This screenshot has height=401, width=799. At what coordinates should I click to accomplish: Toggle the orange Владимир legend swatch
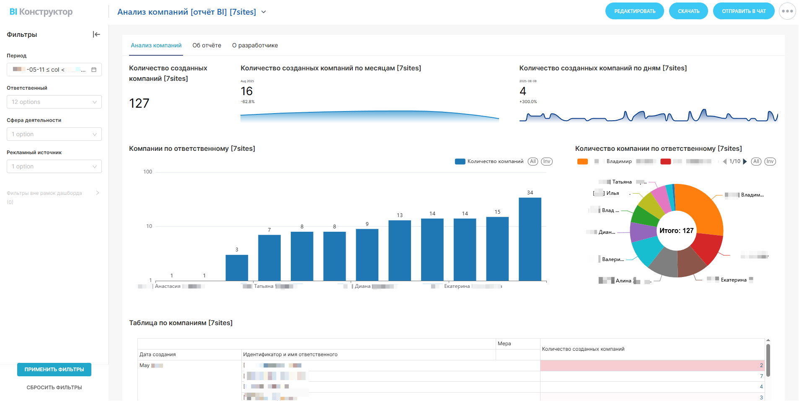click(x=582, y=162)
